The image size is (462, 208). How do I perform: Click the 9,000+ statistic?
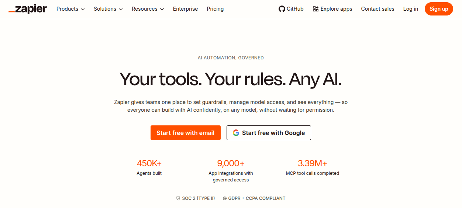(231, 163)
